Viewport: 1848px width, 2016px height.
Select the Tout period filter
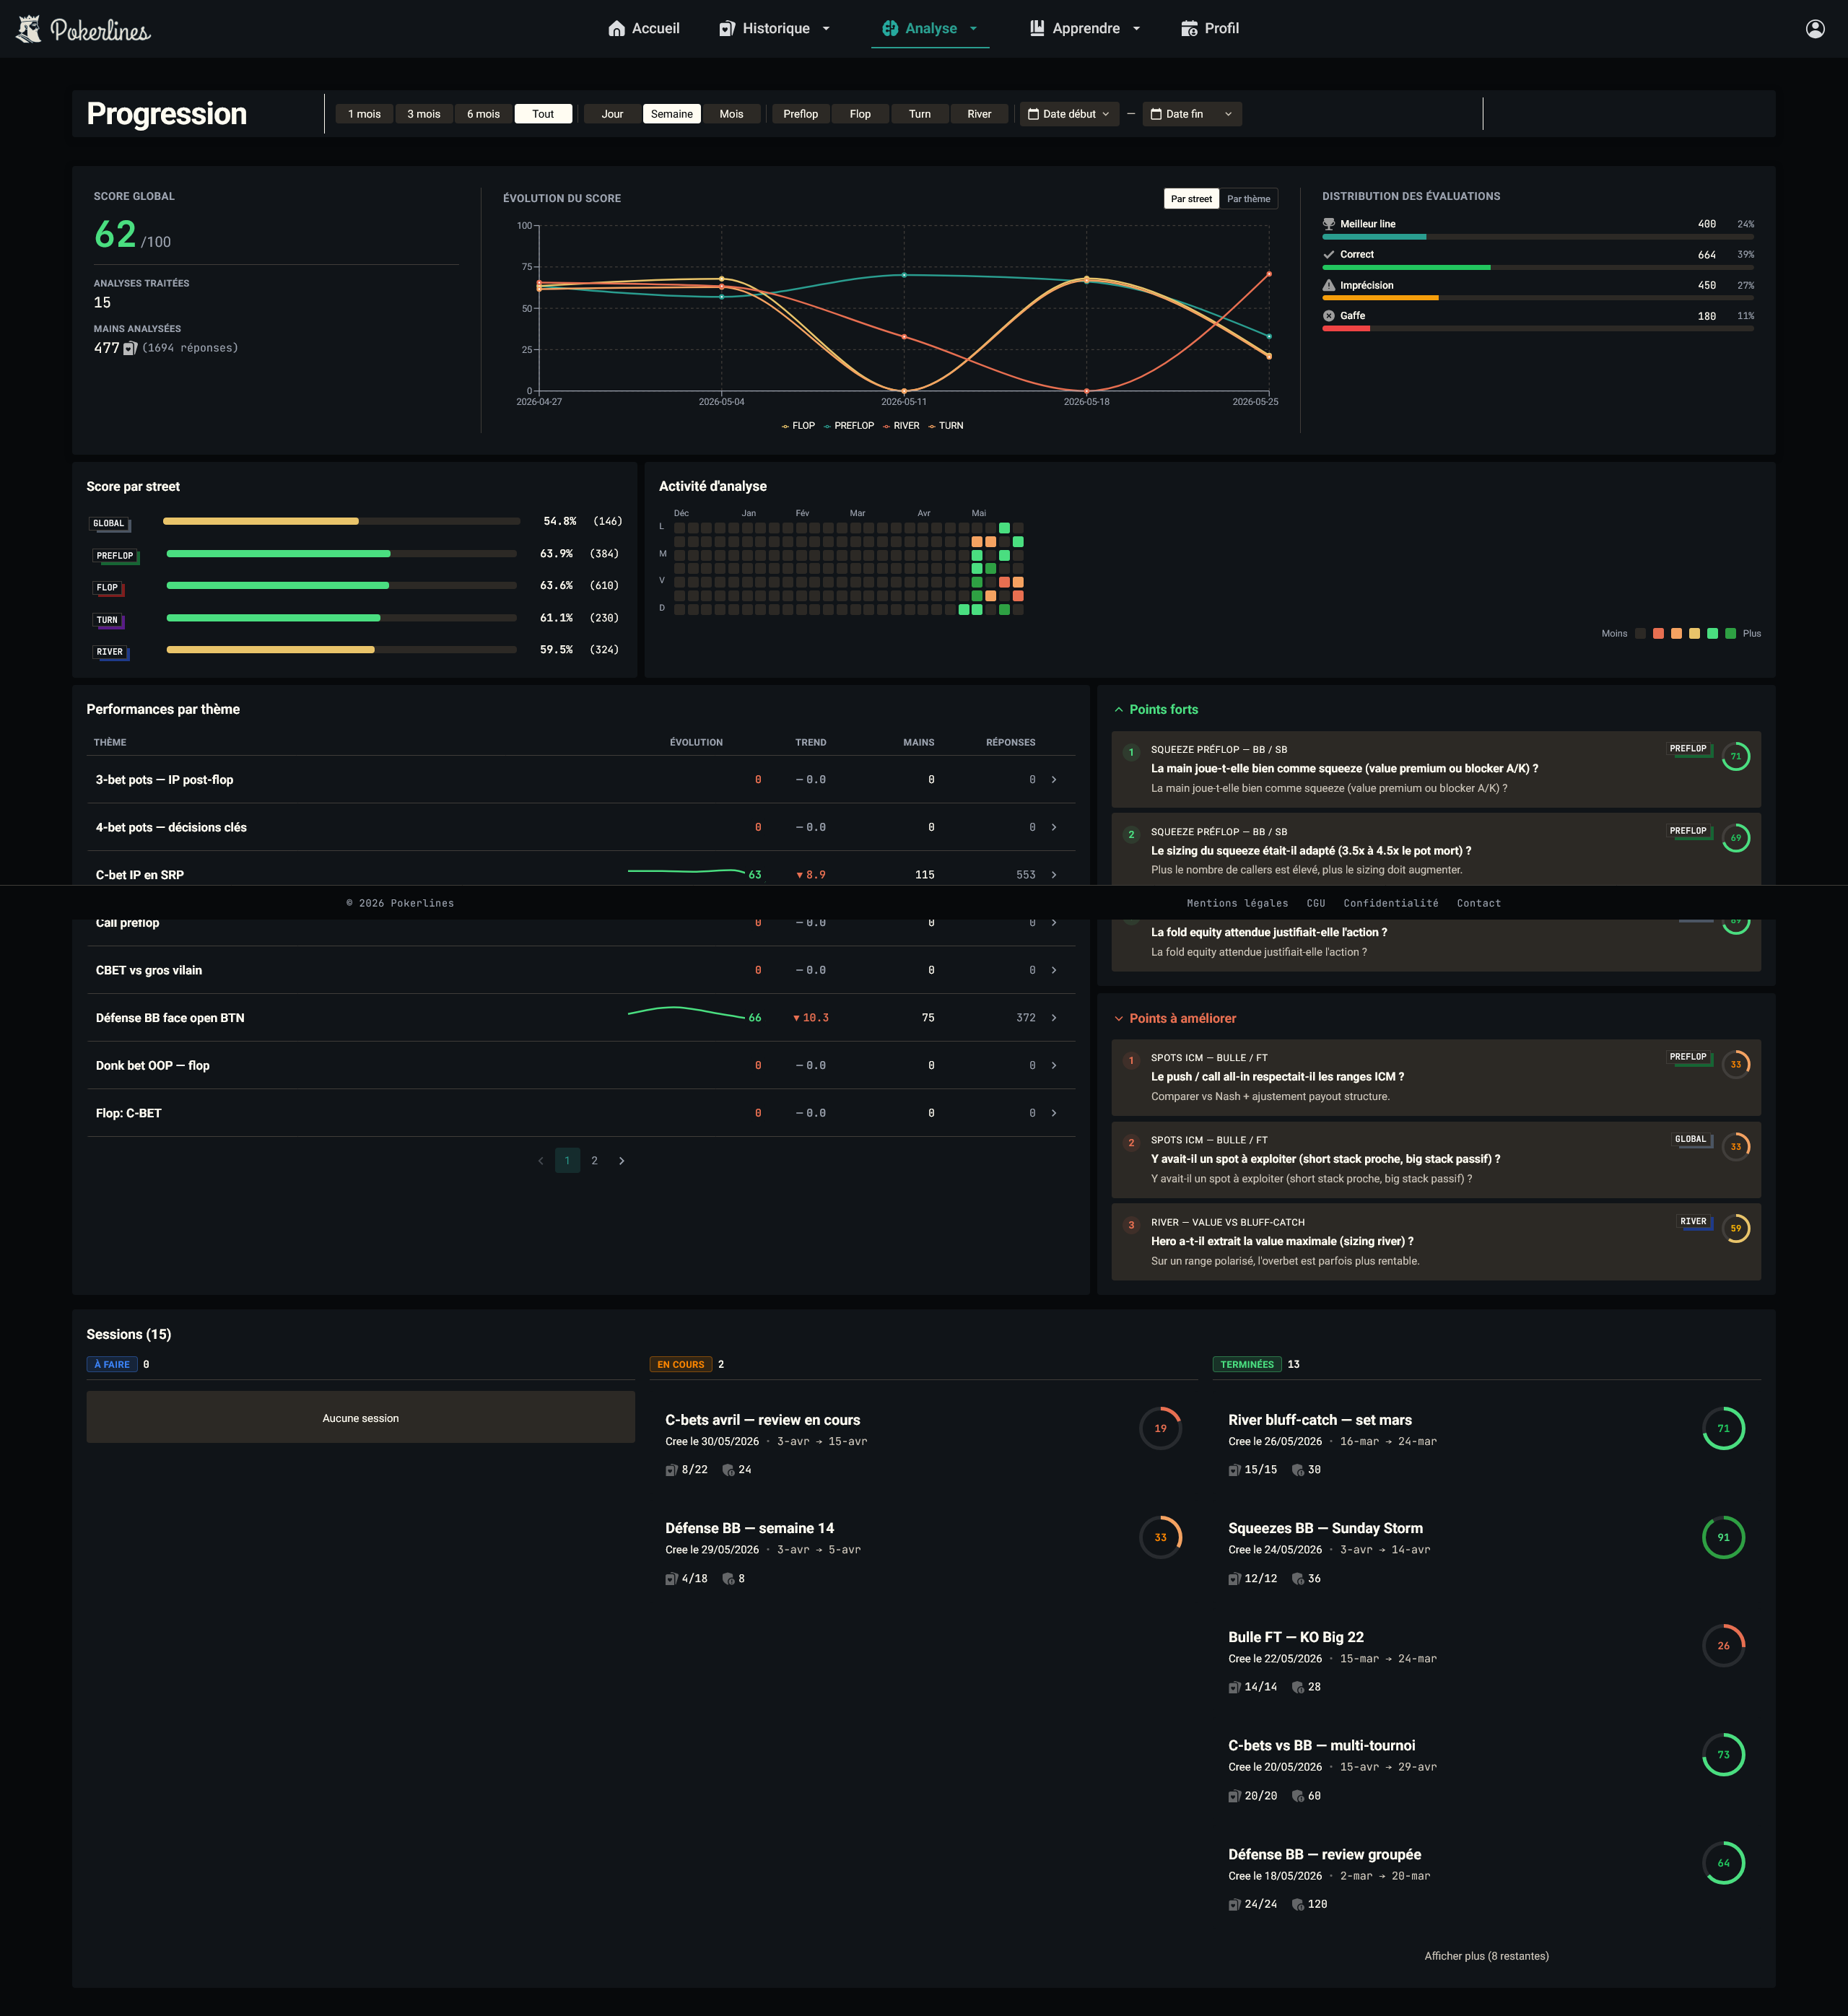(x=543, y=114)
